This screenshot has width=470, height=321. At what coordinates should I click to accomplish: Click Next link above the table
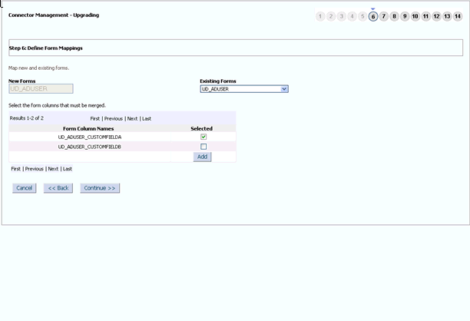click(x=132, y=119)
